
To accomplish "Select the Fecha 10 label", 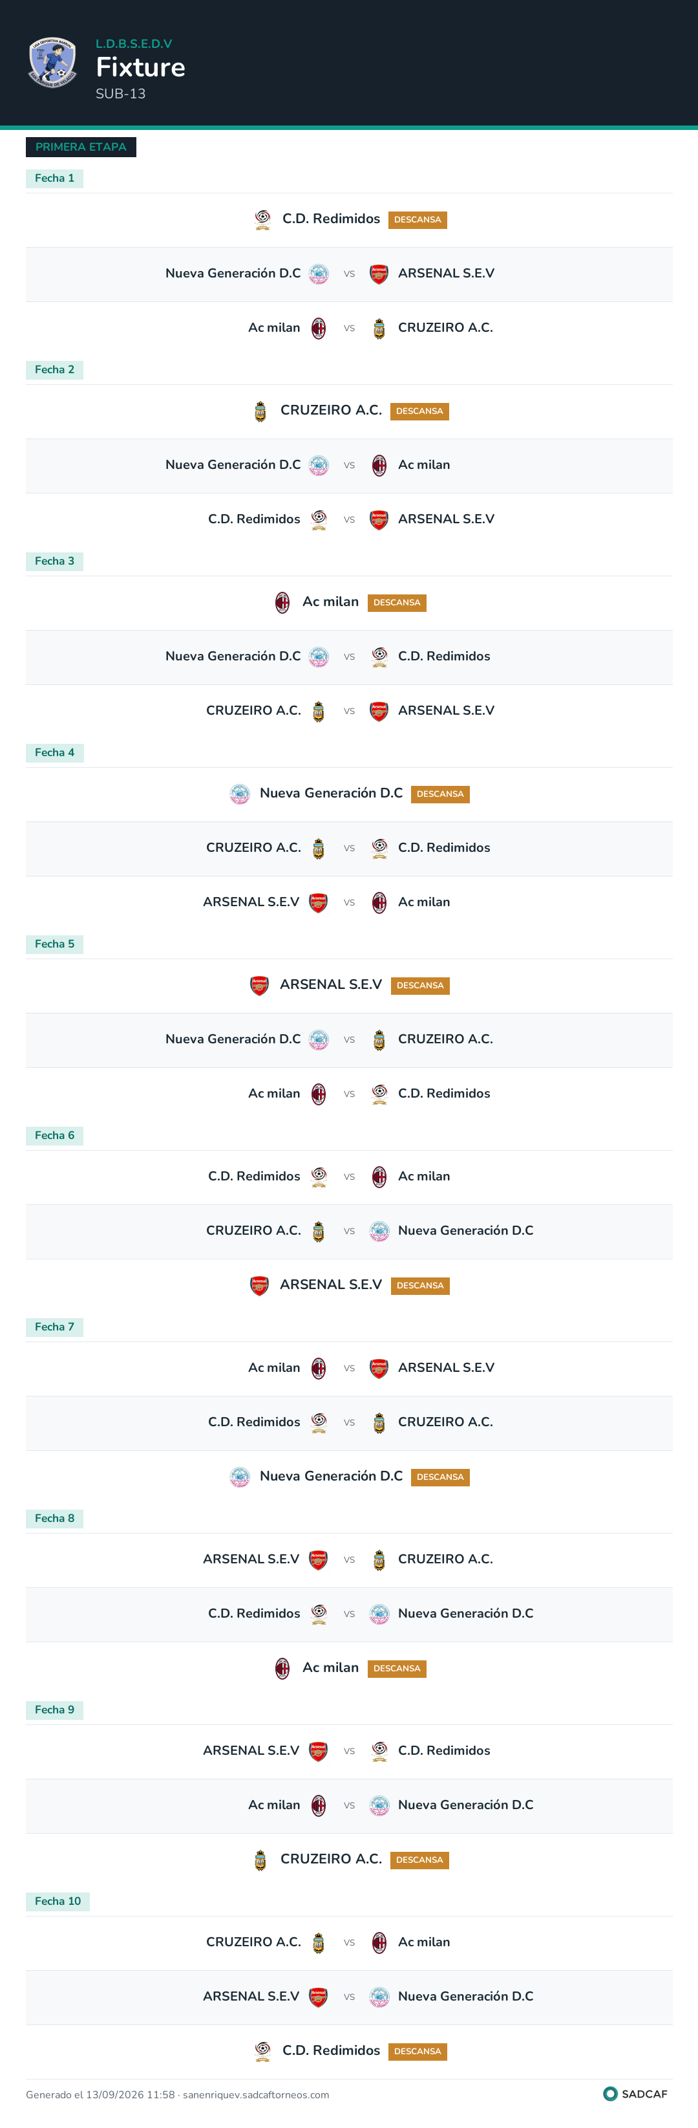I will (x=58, y=1901).
